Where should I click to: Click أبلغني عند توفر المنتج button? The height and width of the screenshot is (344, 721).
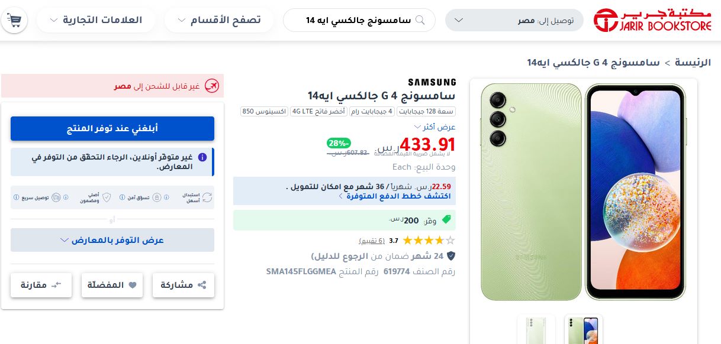(112, 128)
